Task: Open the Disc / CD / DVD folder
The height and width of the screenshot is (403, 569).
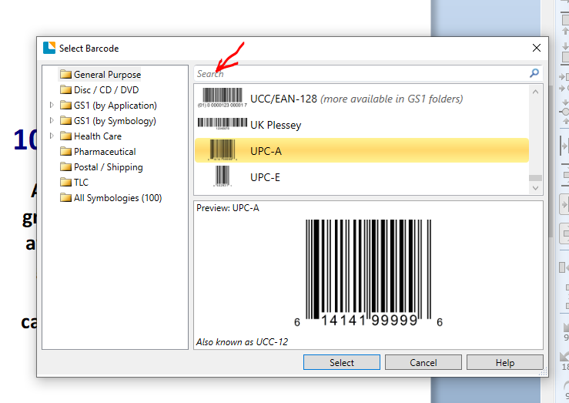Action: point(105,90)
